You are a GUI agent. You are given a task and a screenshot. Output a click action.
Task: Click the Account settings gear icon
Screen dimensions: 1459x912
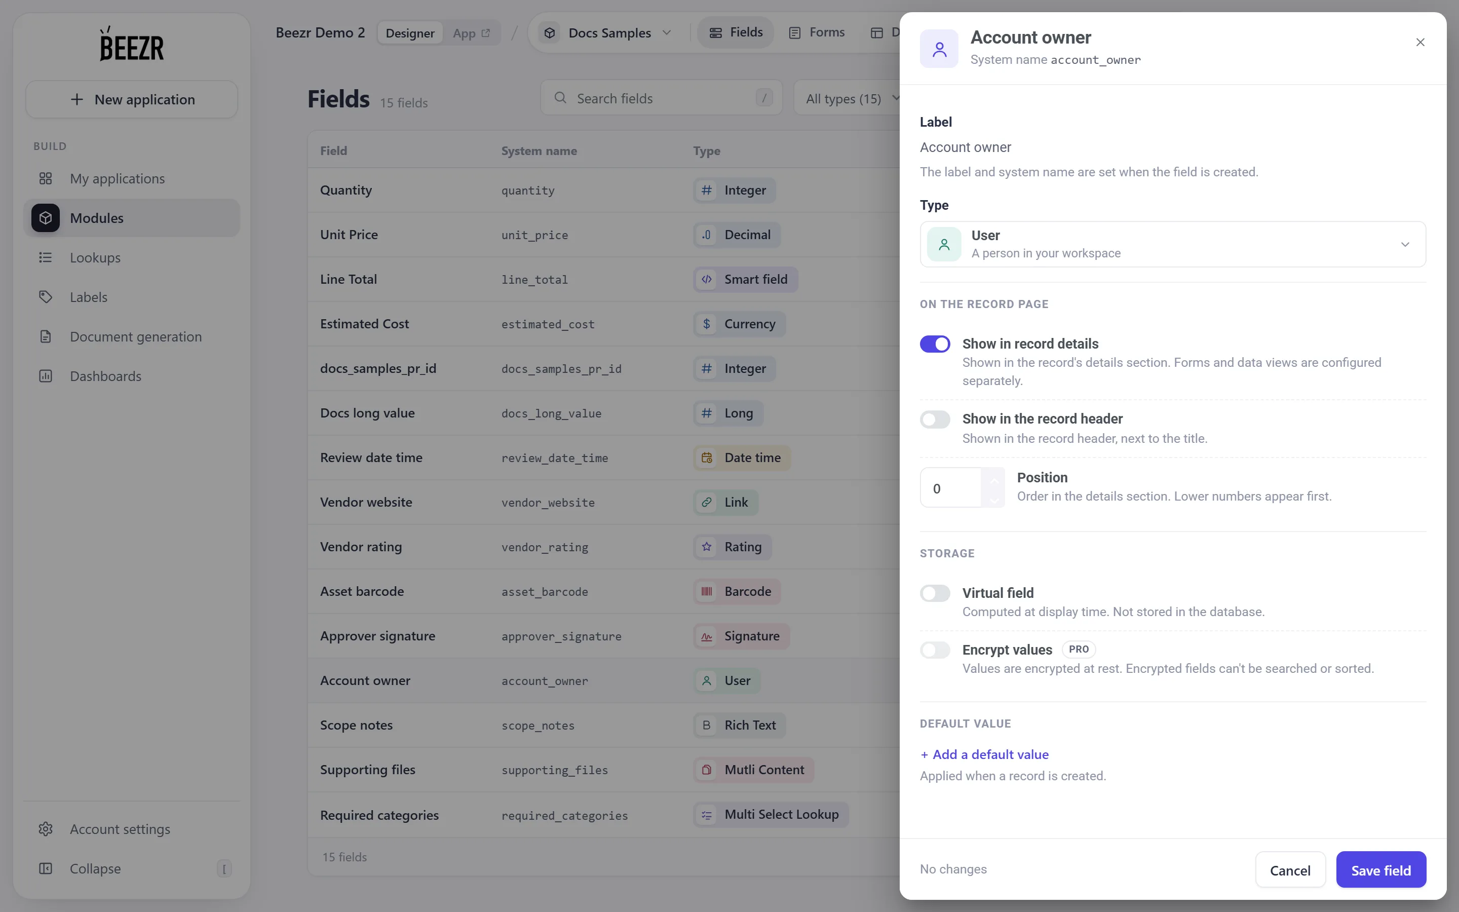(x=45, y=829)
